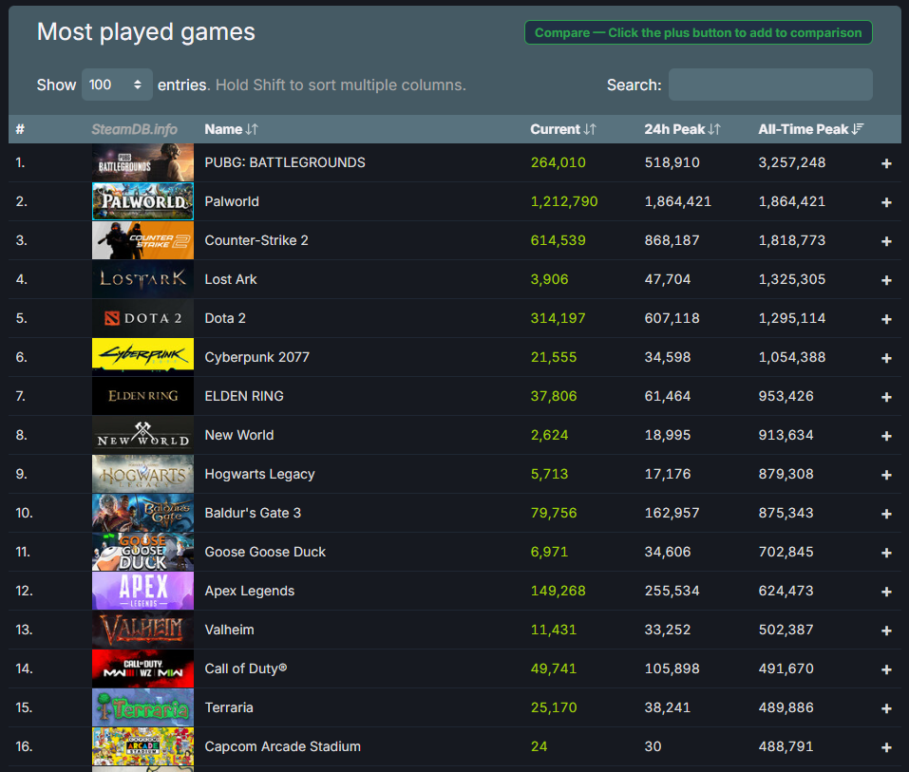
Task: Click the Baldur's Gate thumbnail image
Action: 142,513
